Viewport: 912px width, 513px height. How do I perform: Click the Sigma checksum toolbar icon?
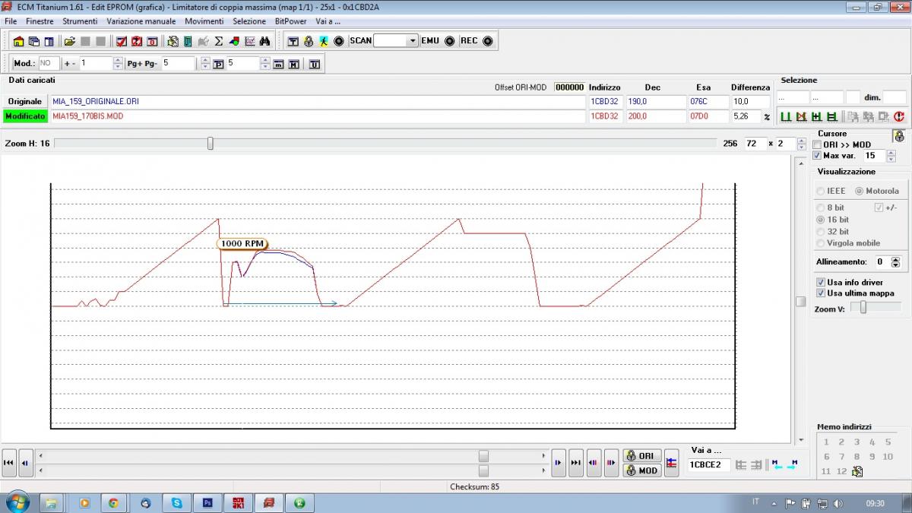point(219,41)
